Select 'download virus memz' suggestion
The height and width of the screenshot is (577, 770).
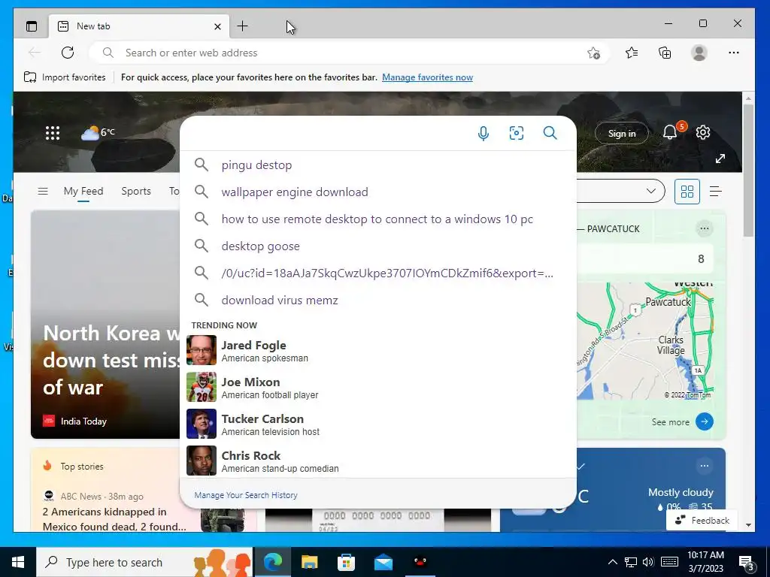pos(378,300)
